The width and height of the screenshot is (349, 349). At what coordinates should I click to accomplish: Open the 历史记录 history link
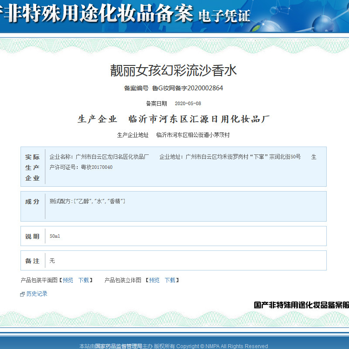click(x=37, y=294)
